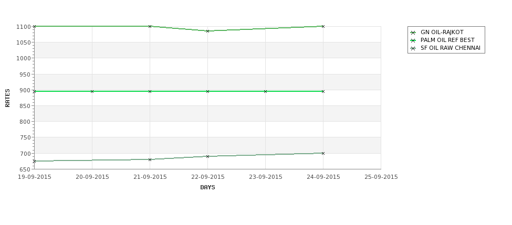Click PALM OIL data point on 23-09-2015
Viewport: 512px width, 225px height.
266,91
